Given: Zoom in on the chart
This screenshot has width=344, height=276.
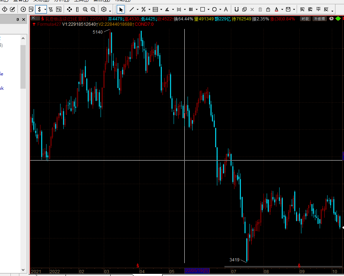Looking at the screenshot, I should (x=85, y=9).
